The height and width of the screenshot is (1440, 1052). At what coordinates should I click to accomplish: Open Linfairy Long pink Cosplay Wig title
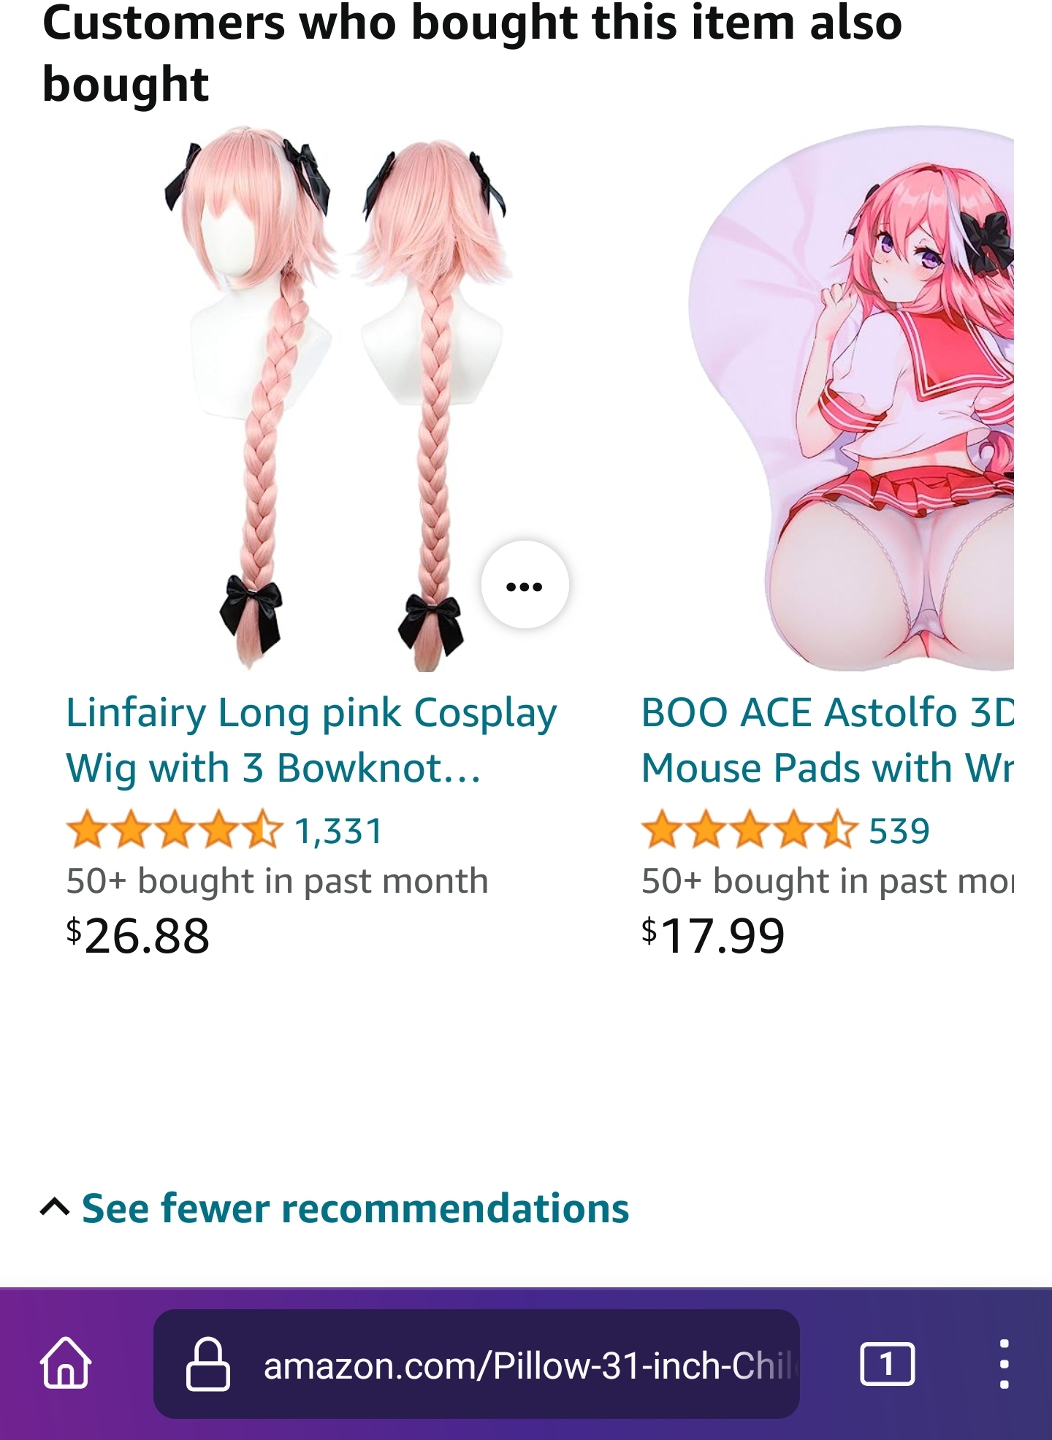click(x=311, y=740)
